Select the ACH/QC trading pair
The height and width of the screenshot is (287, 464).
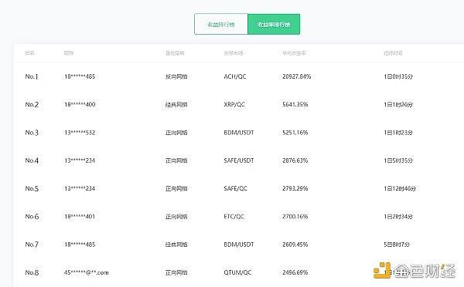coord(235,76)
